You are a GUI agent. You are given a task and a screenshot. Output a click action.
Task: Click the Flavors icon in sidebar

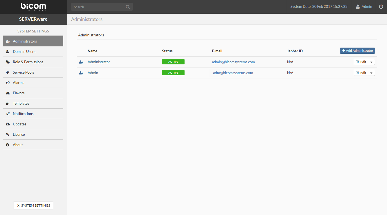coord(8,93)
